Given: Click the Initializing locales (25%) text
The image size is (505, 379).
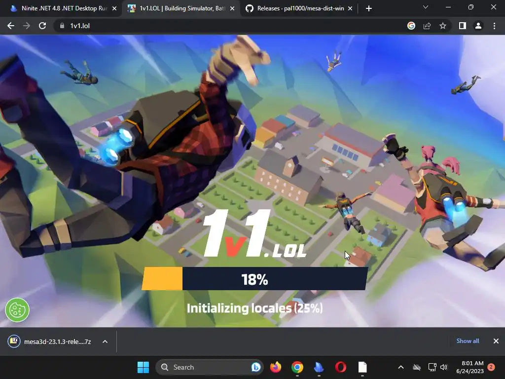Looking at the screenshot, I should (x=254, y=308).
